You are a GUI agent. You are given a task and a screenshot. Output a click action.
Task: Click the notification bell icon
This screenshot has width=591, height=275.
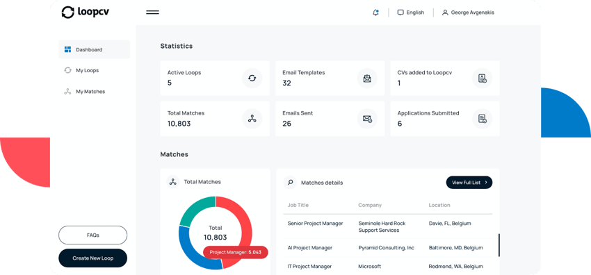[375, 12]
